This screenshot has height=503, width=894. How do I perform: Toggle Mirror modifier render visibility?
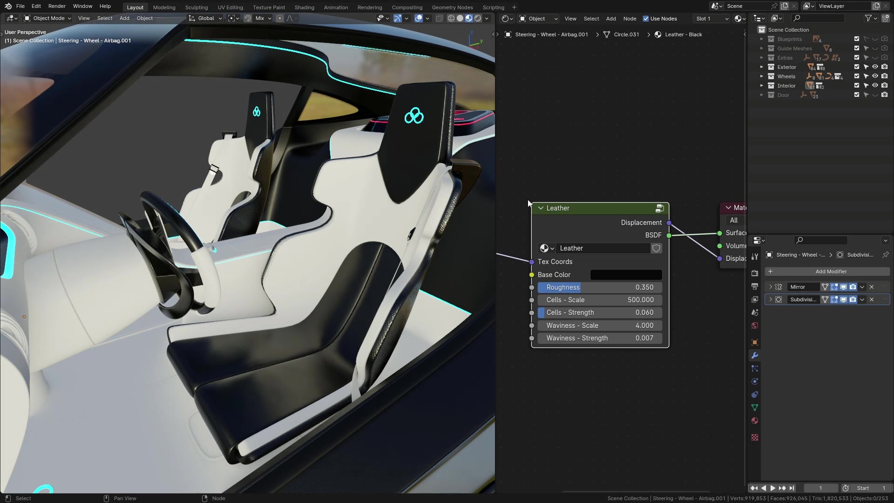point(853,287)
